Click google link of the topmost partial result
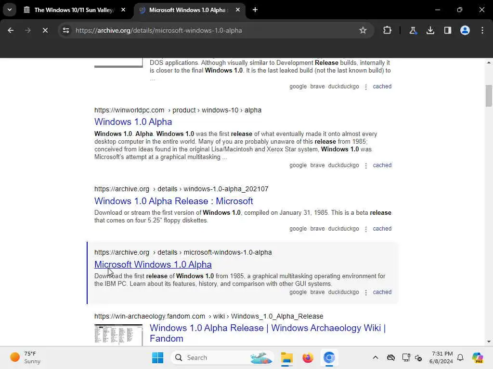Viewport: 493px width, 369px height. [298, 86]
